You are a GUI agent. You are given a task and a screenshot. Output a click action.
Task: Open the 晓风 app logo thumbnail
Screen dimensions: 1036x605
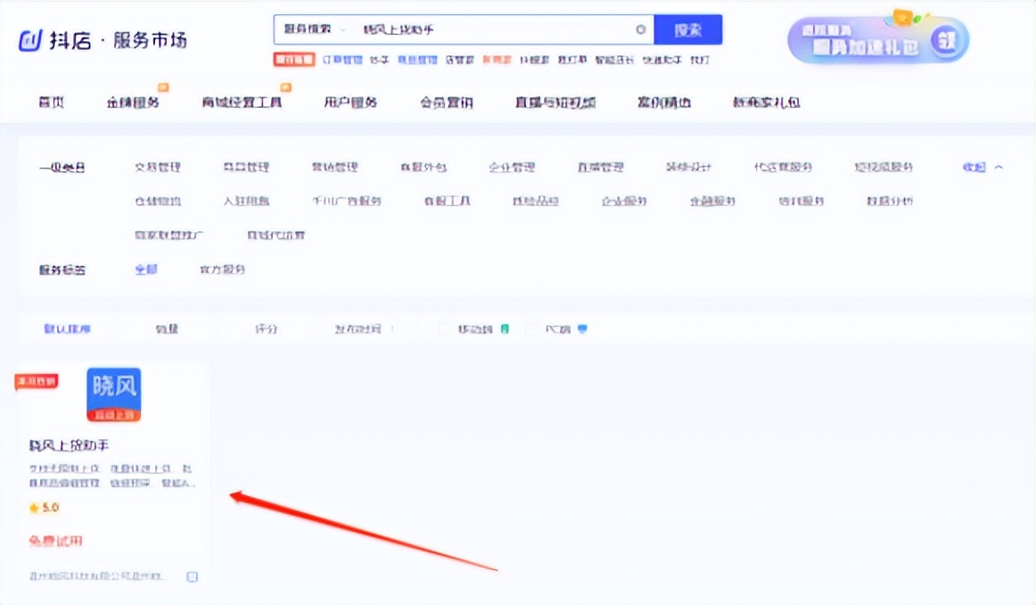pyautogui.click(x=113, y=395)
